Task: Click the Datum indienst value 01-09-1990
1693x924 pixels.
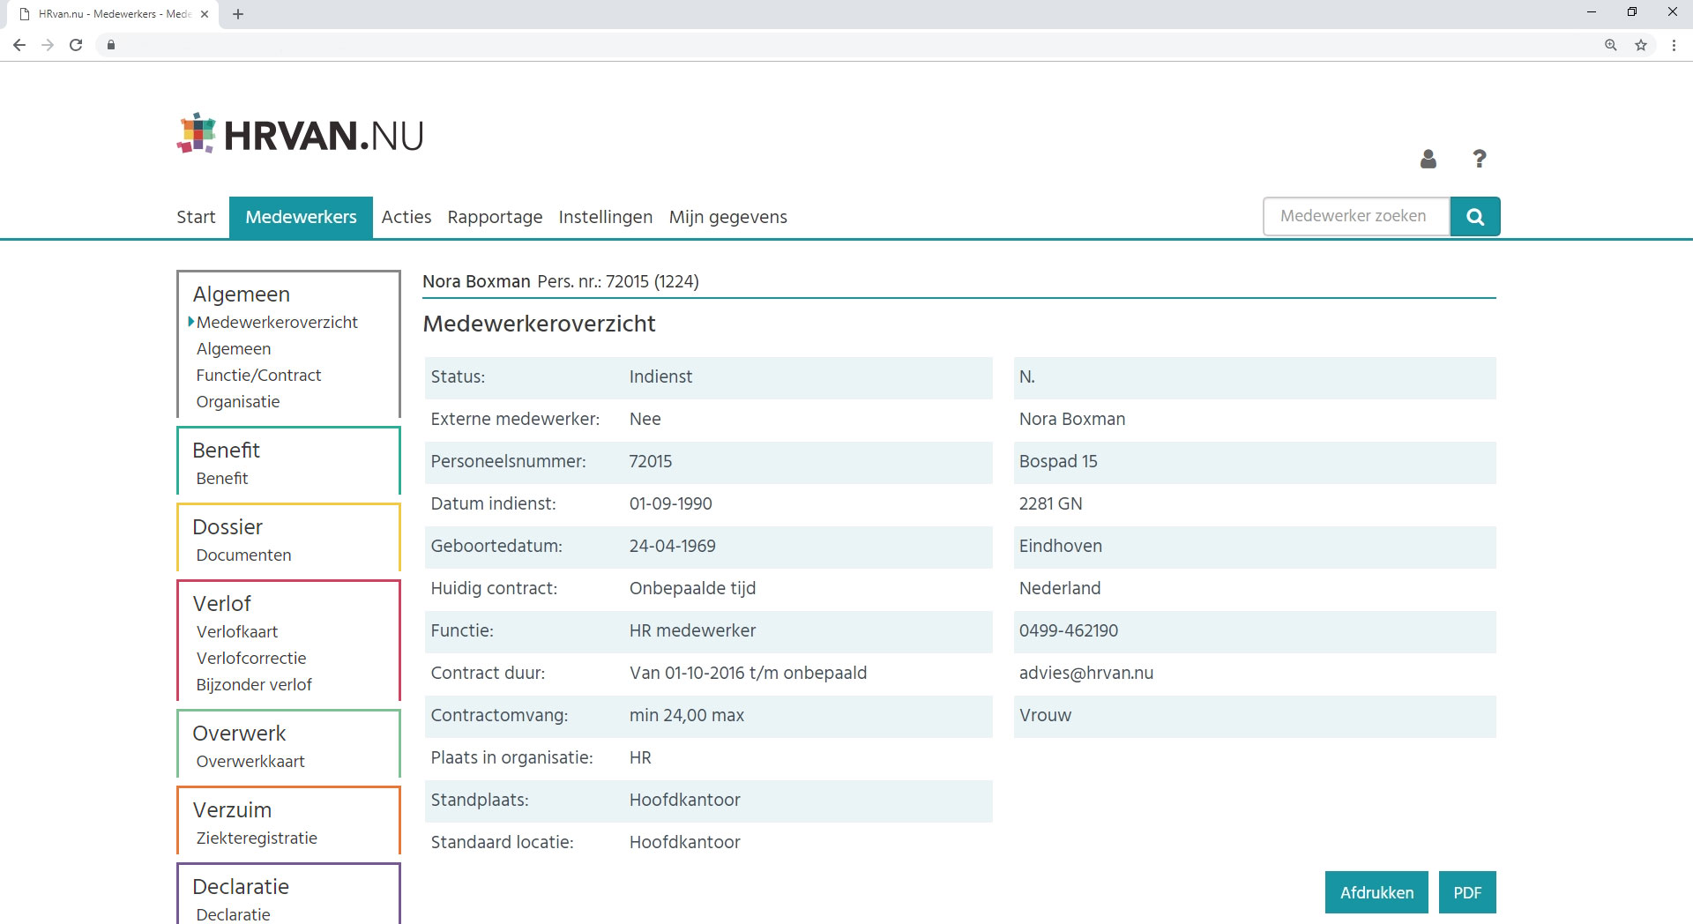Action: click(671, 504)
